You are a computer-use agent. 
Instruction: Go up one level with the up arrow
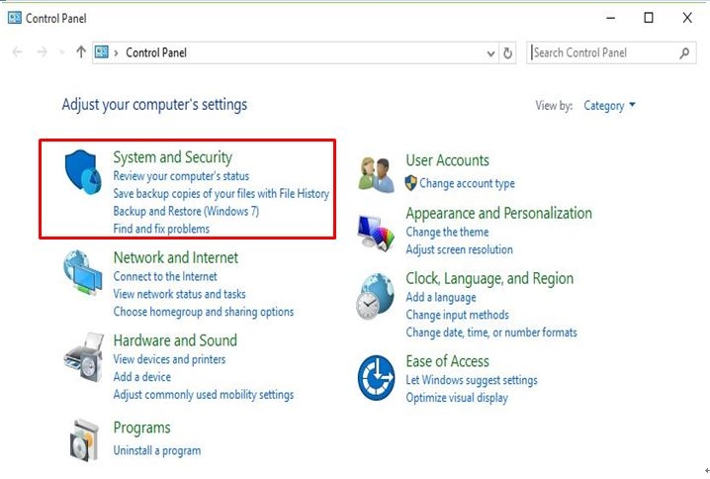point(81,52)
